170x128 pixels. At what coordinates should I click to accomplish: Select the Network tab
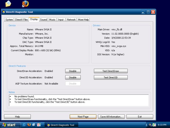coord(71,19)
